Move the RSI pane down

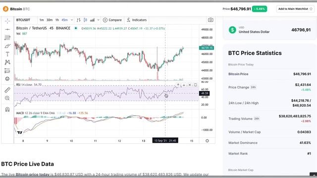[184, 85]
